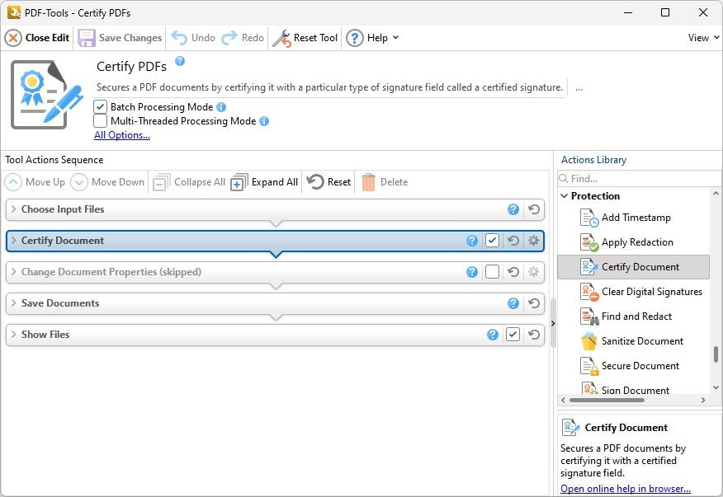
Task: Click Expand All actions
Action: [265, 182]
